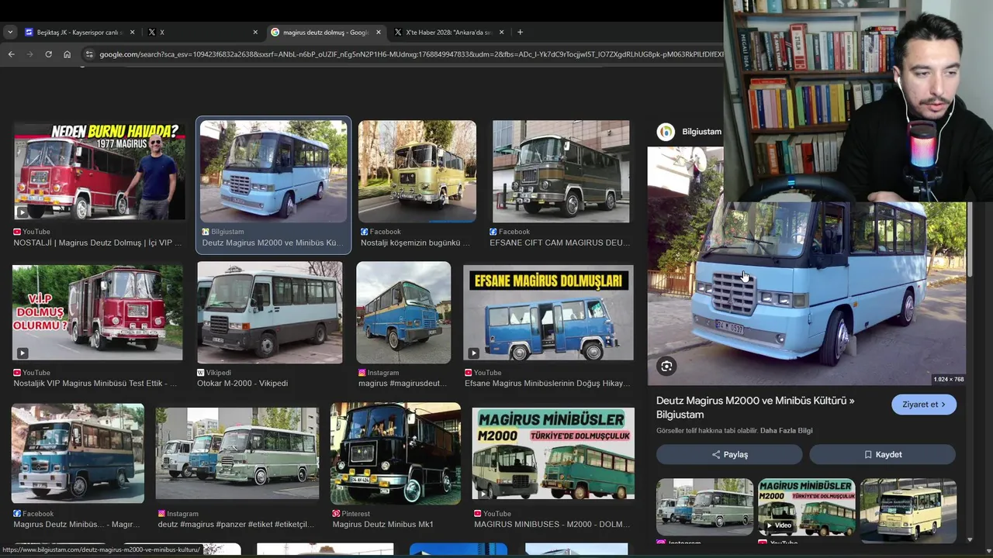Open the X'te Haber 2028 tab
993x558 pixels.
coord(448,33)
